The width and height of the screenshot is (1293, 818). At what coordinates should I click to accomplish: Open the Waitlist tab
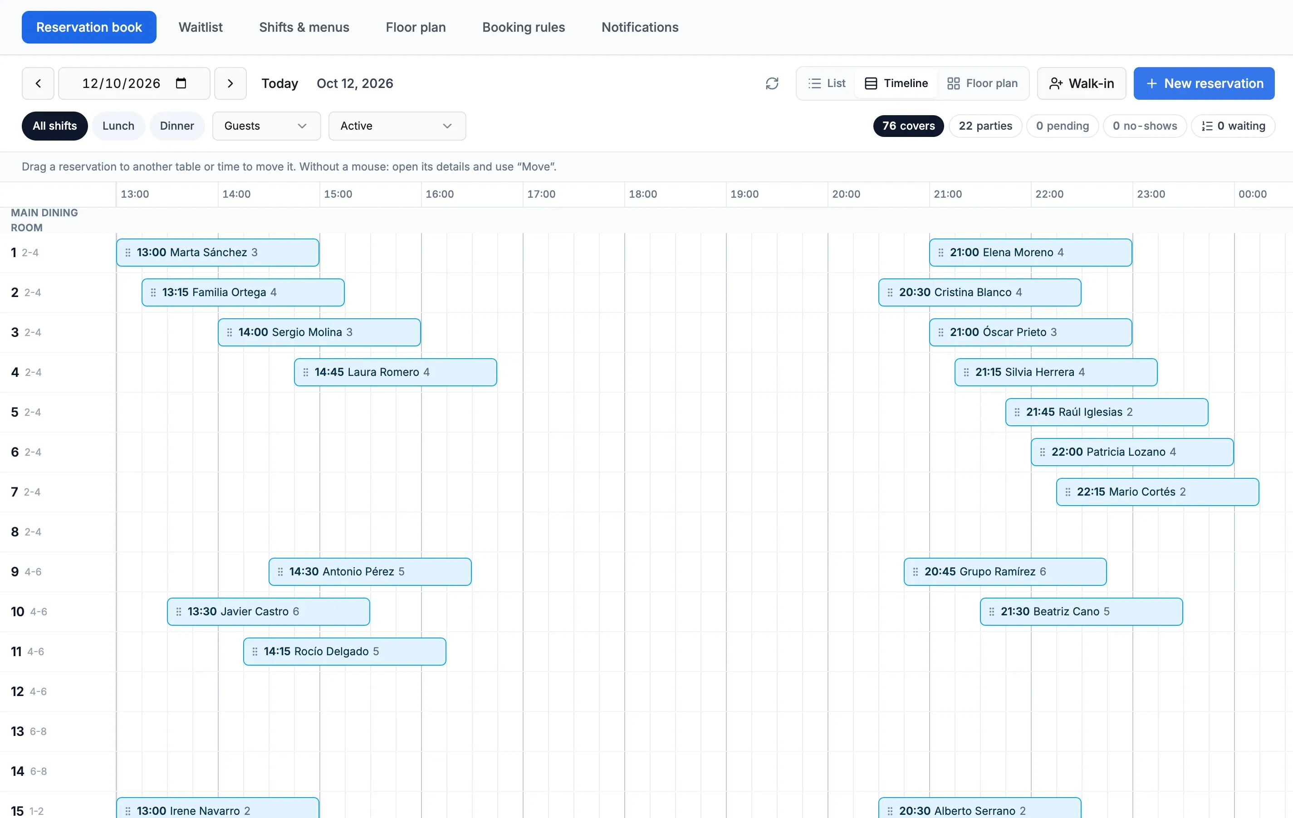tap(200, 27)
